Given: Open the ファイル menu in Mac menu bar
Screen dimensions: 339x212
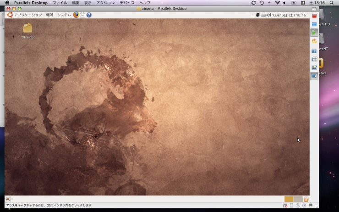Looking at the screenshot, I should pos(60,3).
